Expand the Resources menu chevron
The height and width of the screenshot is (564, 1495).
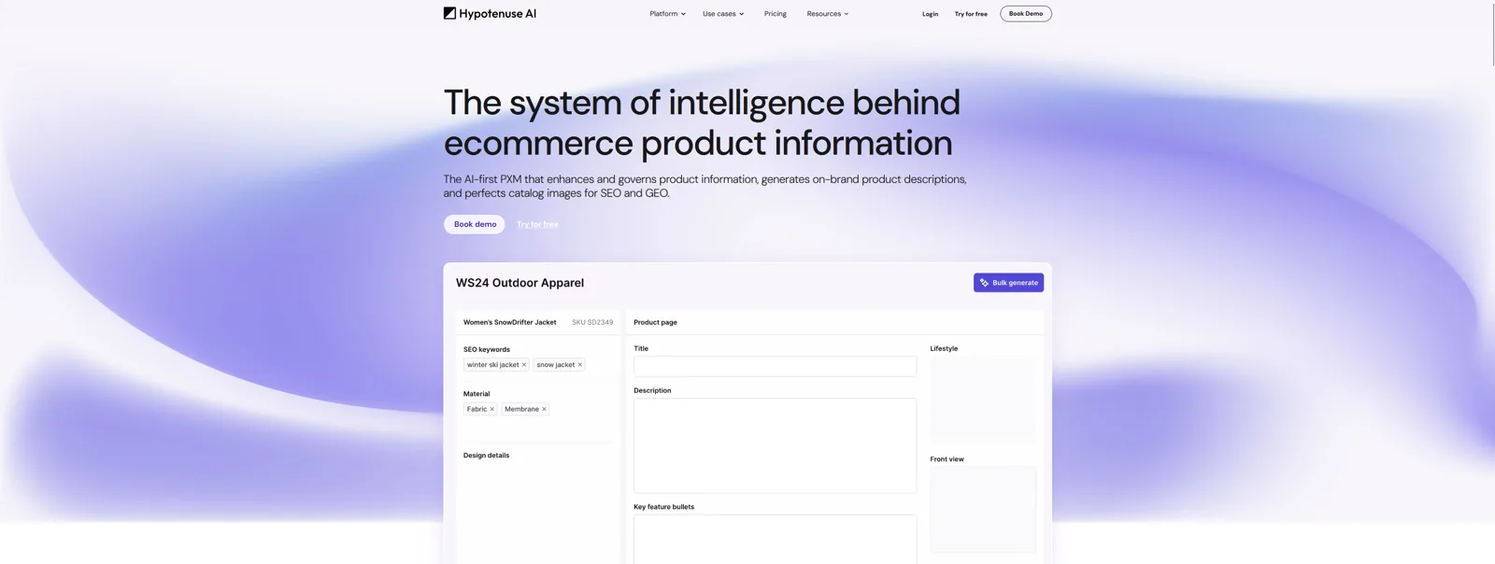[x=847, y=14]
